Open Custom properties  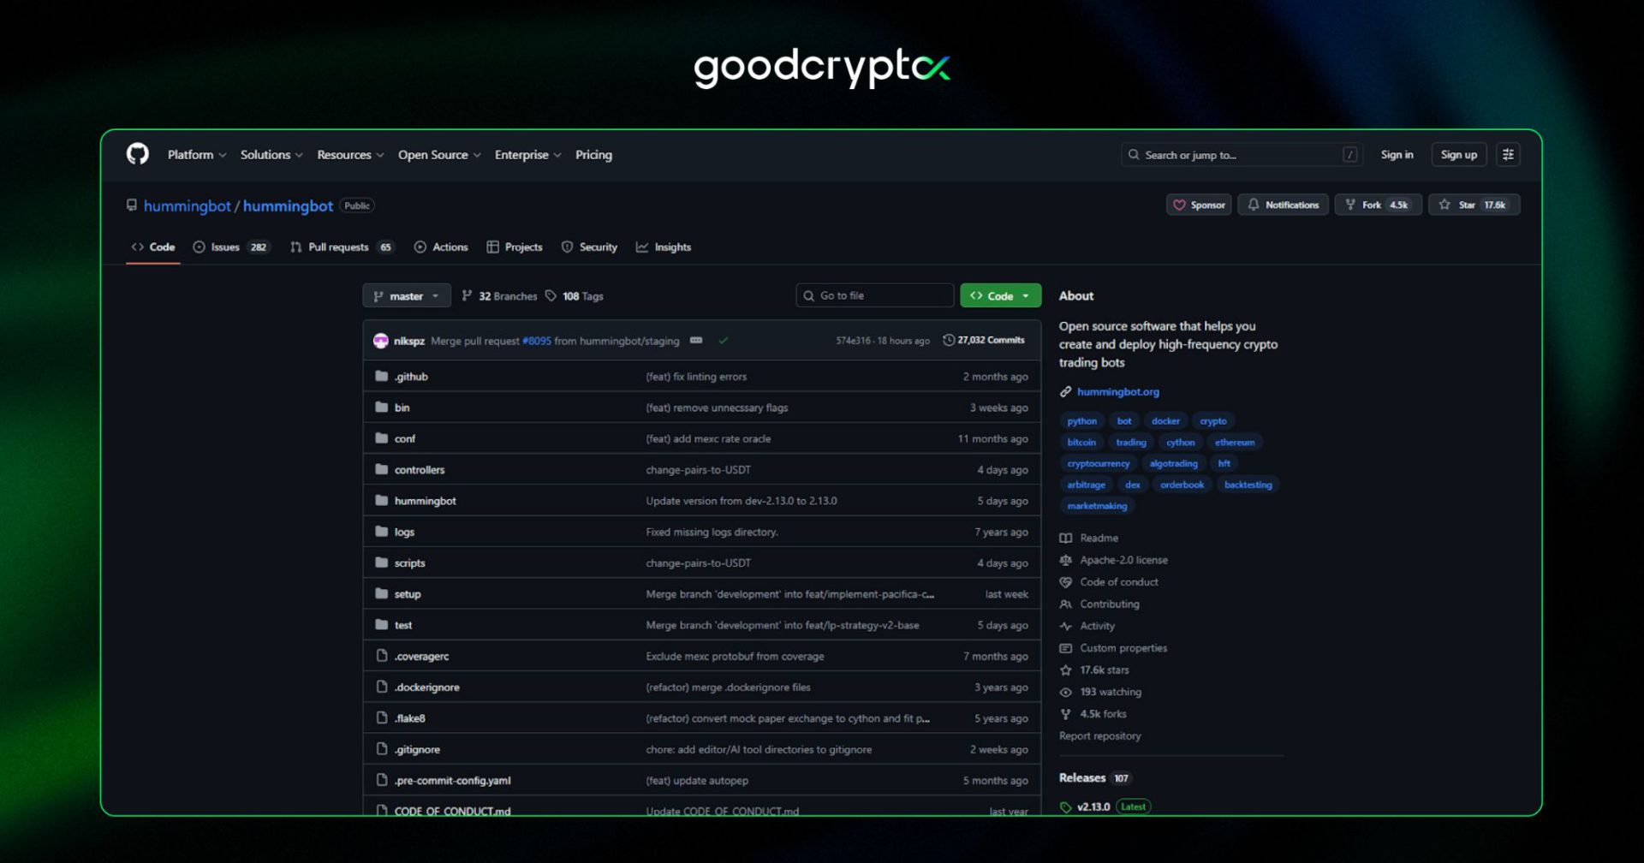tap(1123, 648)
